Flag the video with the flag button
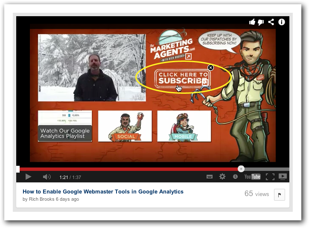The image size is (309, 228). coord(280,195)
